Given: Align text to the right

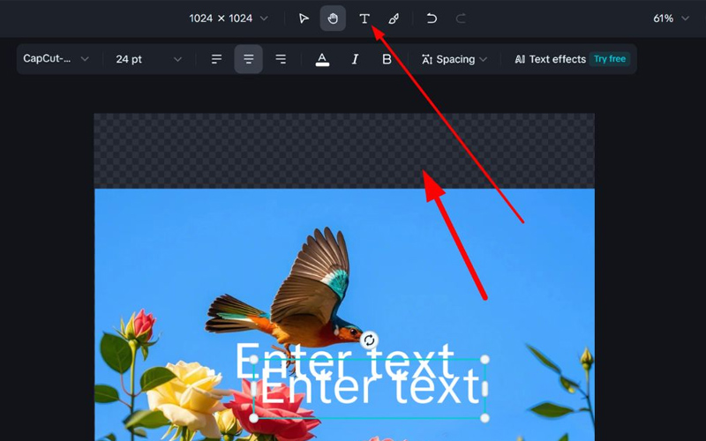Looking at the screenshot, I should [x=281, y=59].
